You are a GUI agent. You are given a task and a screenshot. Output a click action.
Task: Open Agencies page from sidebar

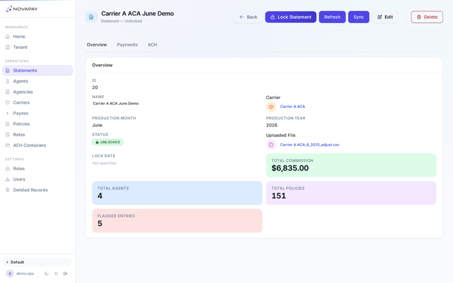pyautogui.click(x=38, y=92)
